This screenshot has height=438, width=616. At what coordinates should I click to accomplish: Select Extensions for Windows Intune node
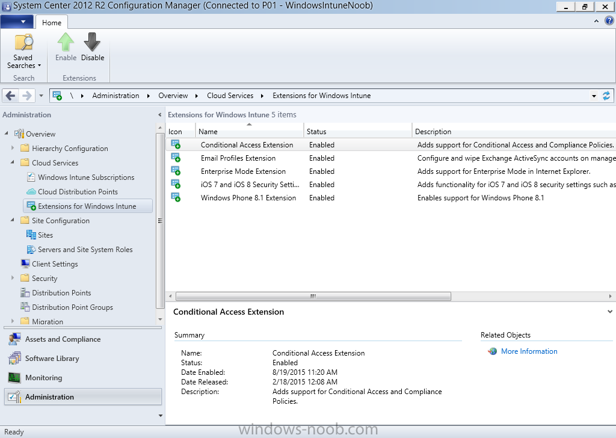pyautogui.click(x=87, y=206)
